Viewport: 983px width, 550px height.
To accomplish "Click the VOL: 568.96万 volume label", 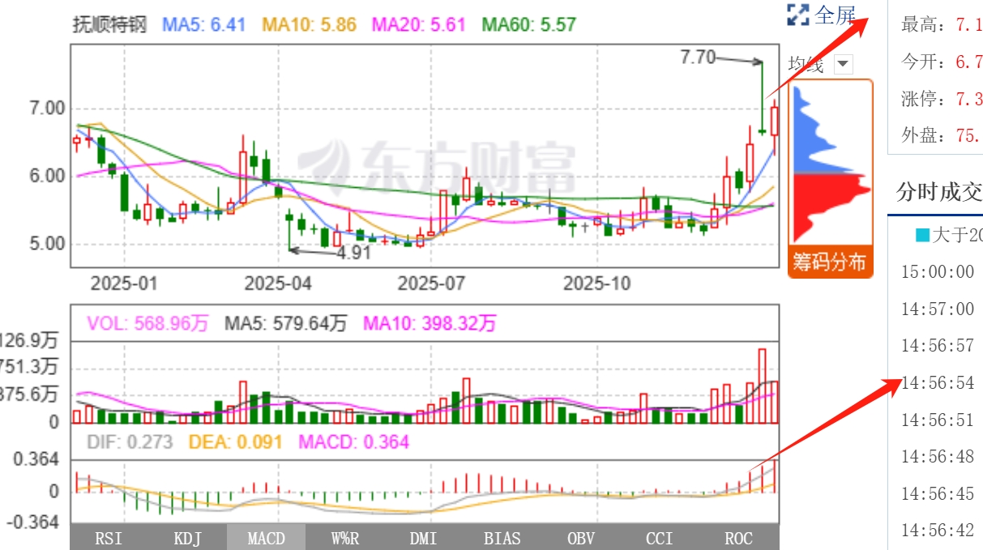I will click(x=147, y=324).
